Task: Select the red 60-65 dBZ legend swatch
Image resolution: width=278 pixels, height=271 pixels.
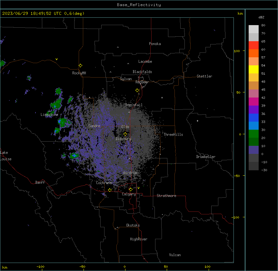Action: [253, 45]
